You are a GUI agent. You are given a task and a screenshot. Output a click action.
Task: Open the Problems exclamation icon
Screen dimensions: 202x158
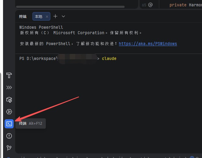pos(9,136)
